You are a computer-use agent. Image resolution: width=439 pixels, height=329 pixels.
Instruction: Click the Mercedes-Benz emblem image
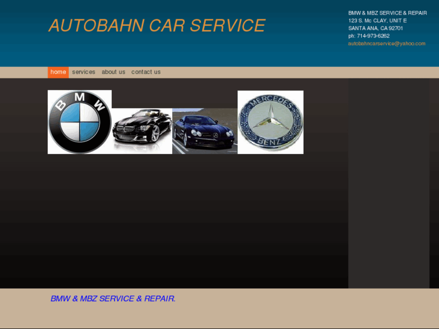(271, 122)
